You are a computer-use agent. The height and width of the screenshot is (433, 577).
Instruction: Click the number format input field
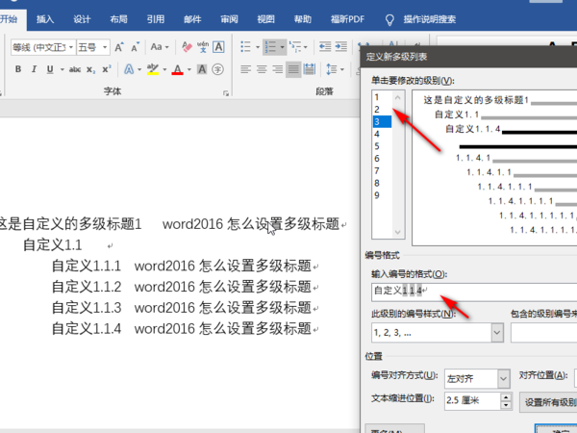474,292
